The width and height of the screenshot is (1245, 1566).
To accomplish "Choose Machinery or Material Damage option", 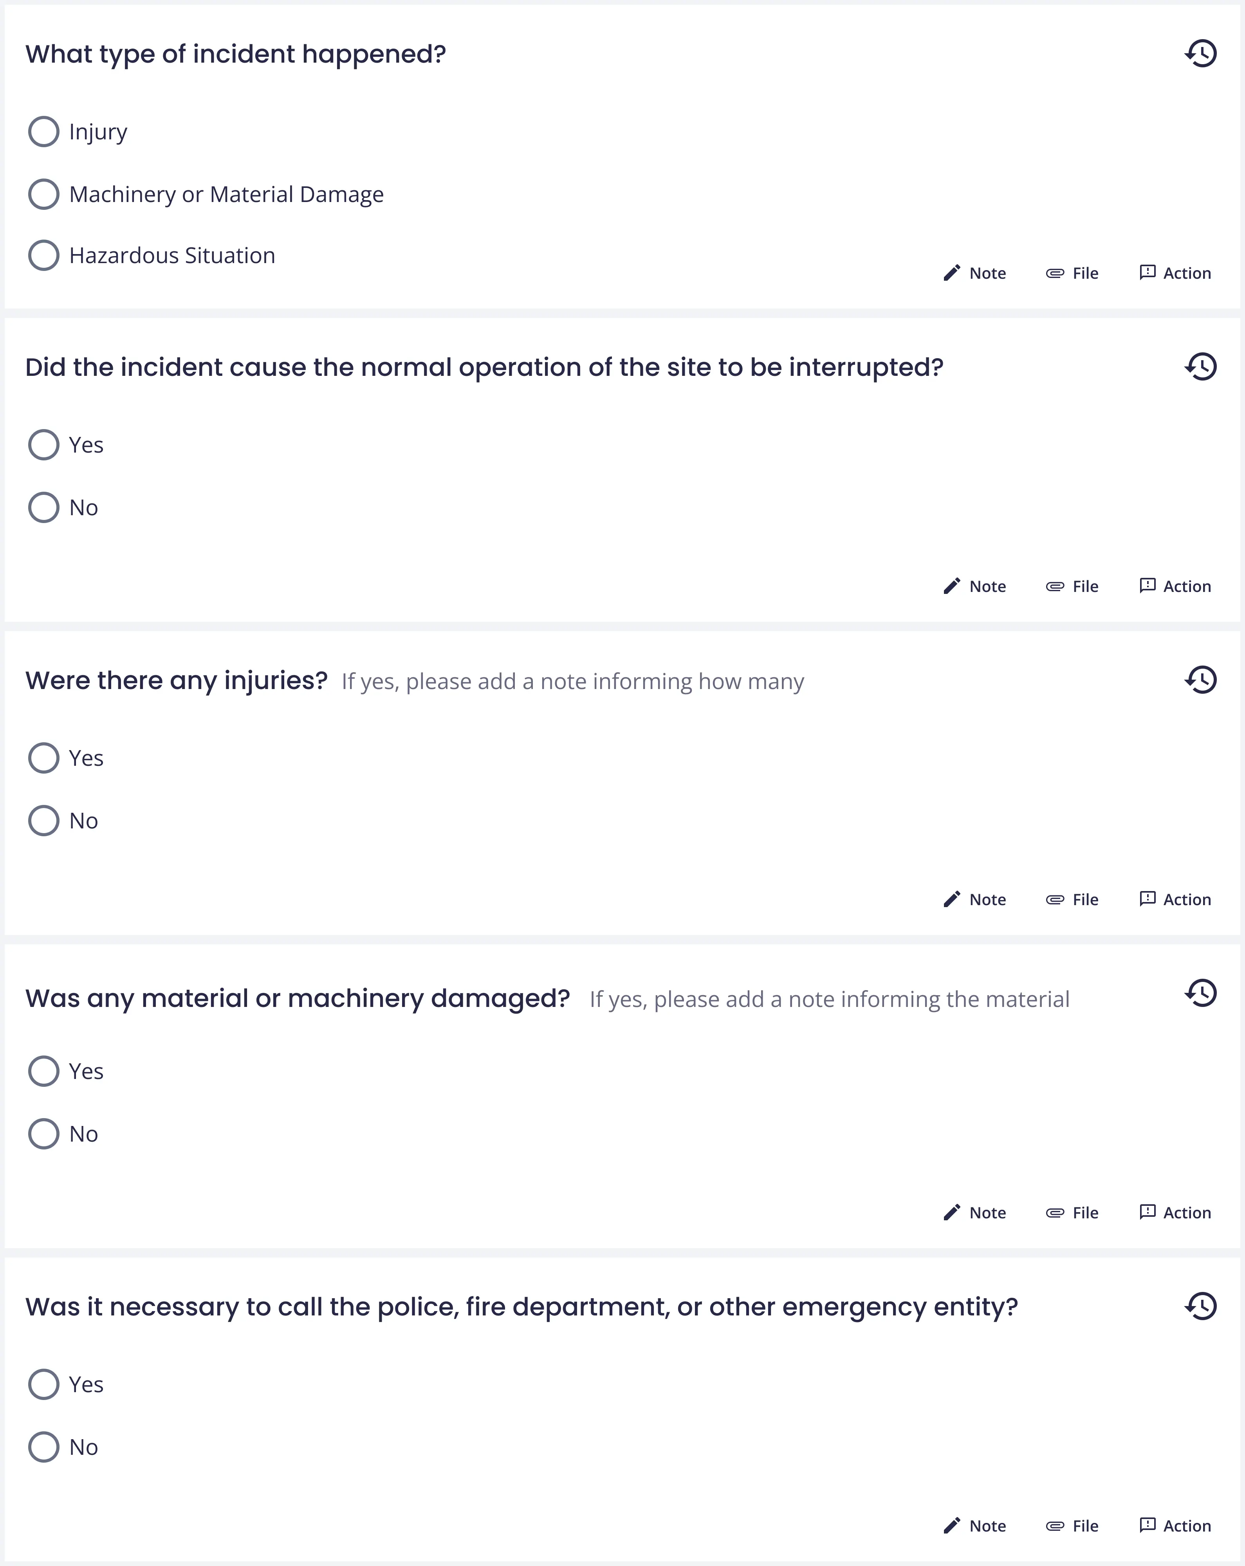I will pyautogui.click(x=43, y=194).
